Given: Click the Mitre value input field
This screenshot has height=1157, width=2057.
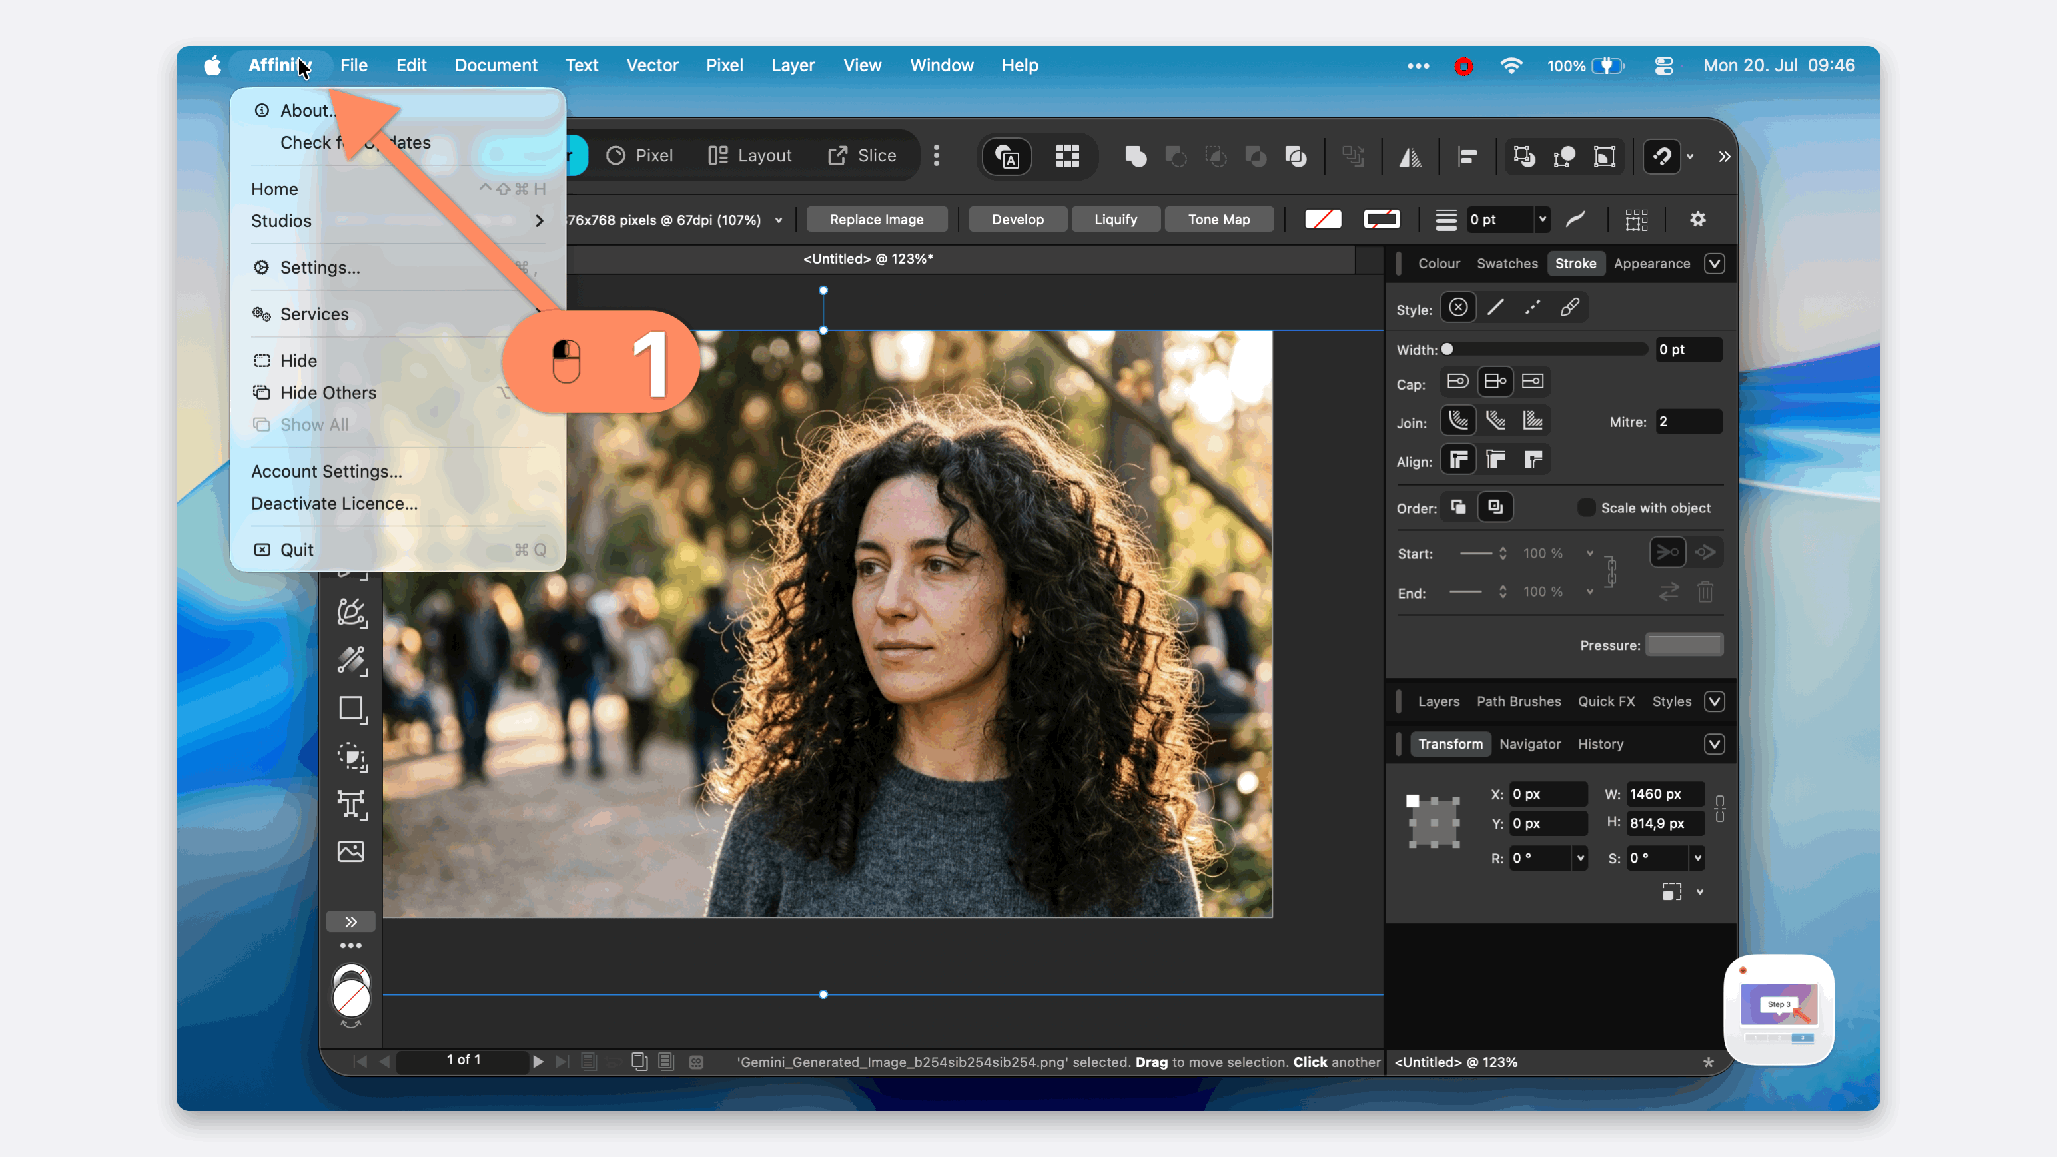Looking at the screenshot, I should (1688, 422).
